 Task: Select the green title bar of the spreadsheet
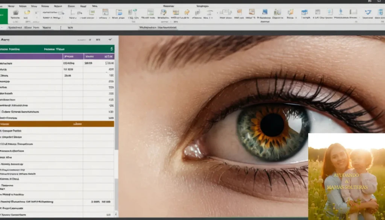[x=56, y=49]
